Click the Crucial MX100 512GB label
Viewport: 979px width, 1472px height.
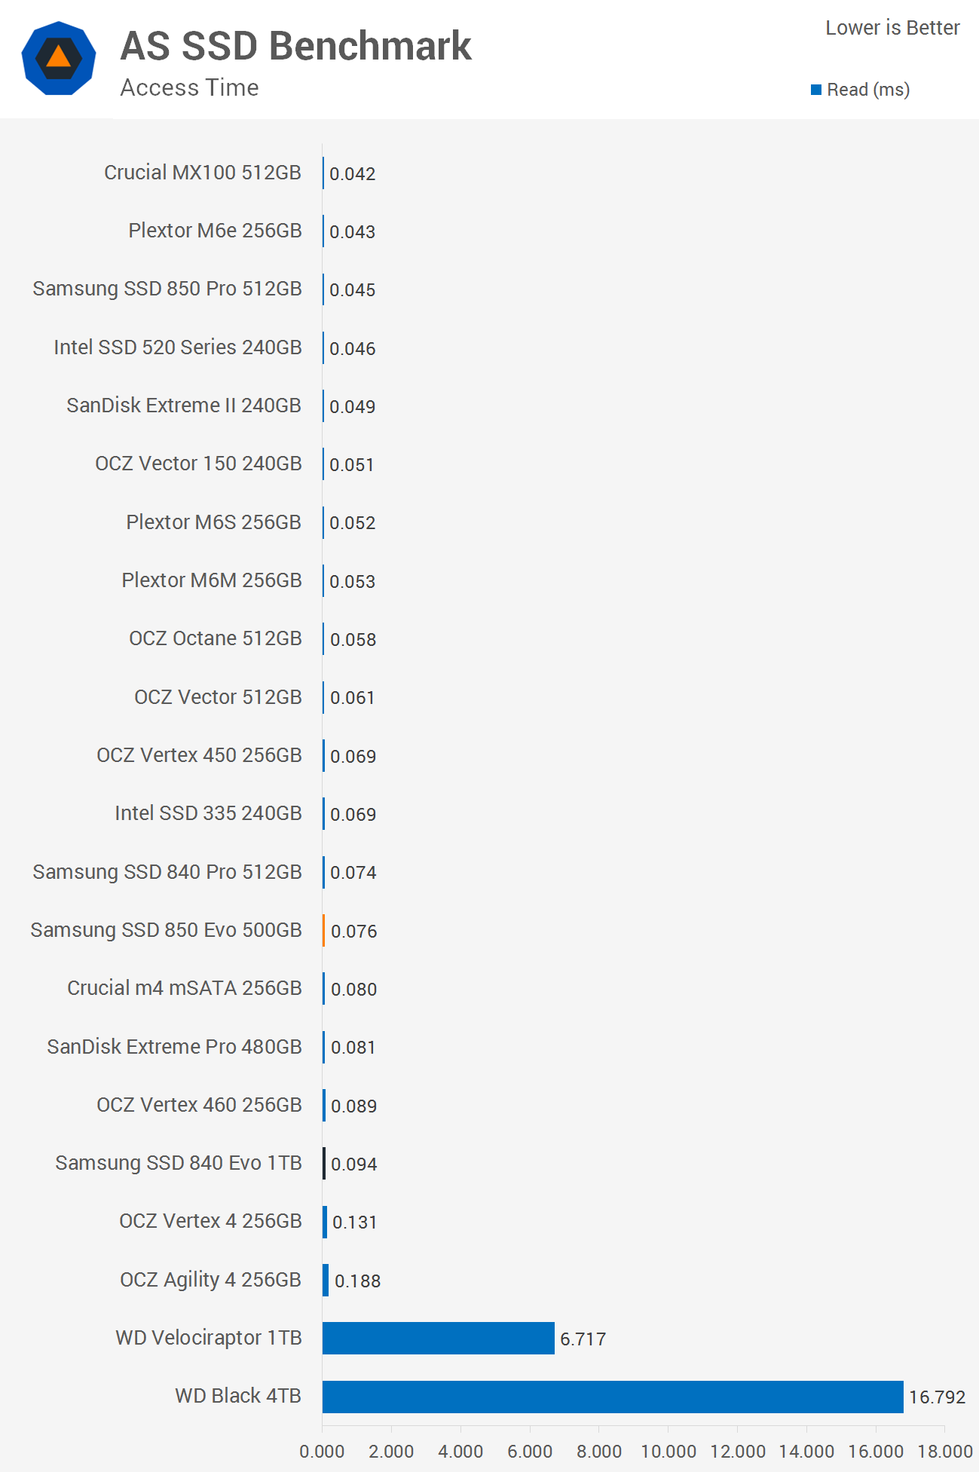pos(203,173)
